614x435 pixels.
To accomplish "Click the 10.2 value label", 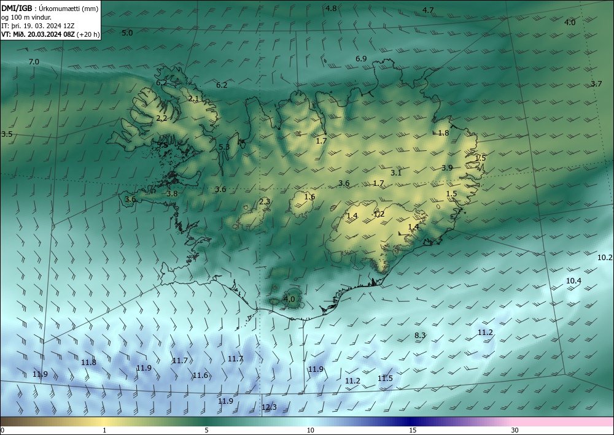I will (605, 258).
